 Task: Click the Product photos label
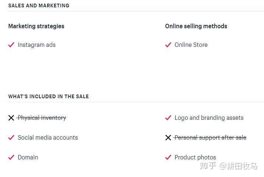(195, 157)
